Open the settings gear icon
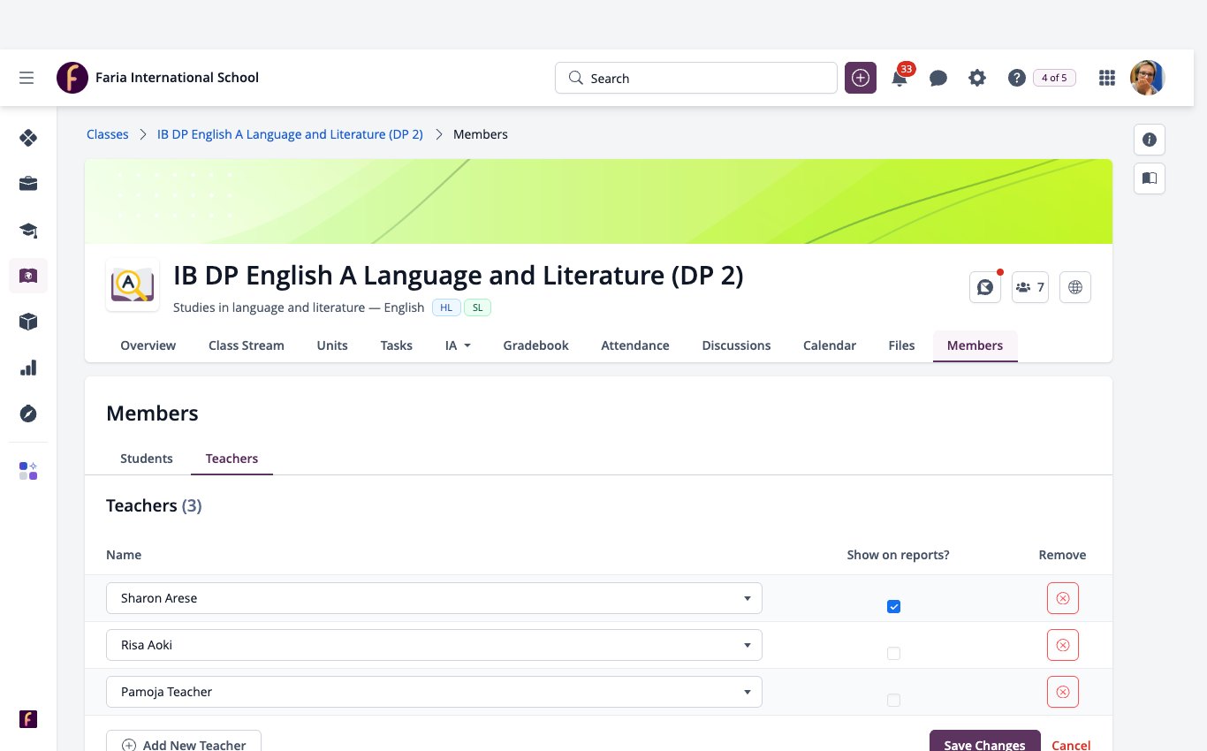The width and height of the screenshot is (1207, 751). pyautogui.click(x=977, y=78)
